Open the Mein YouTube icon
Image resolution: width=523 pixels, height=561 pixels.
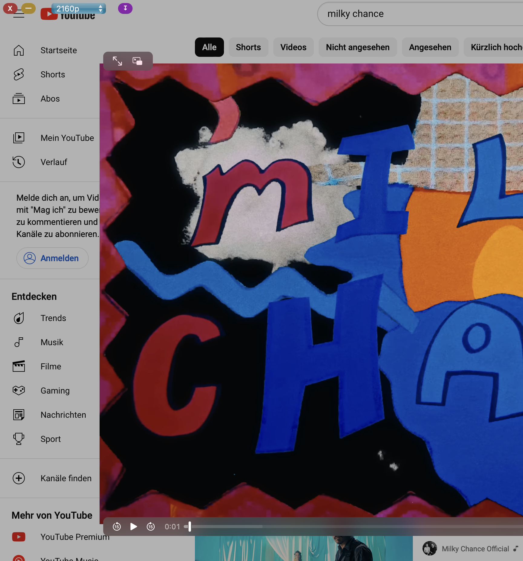tap(19, 138)
